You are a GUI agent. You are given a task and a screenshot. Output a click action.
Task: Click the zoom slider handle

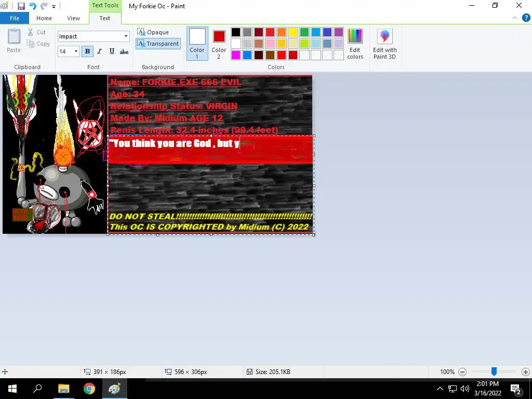pos(494,371)
